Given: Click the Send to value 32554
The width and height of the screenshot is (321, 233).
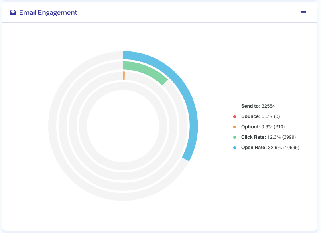Looking at the screenshot, I should tap(268, 106).
